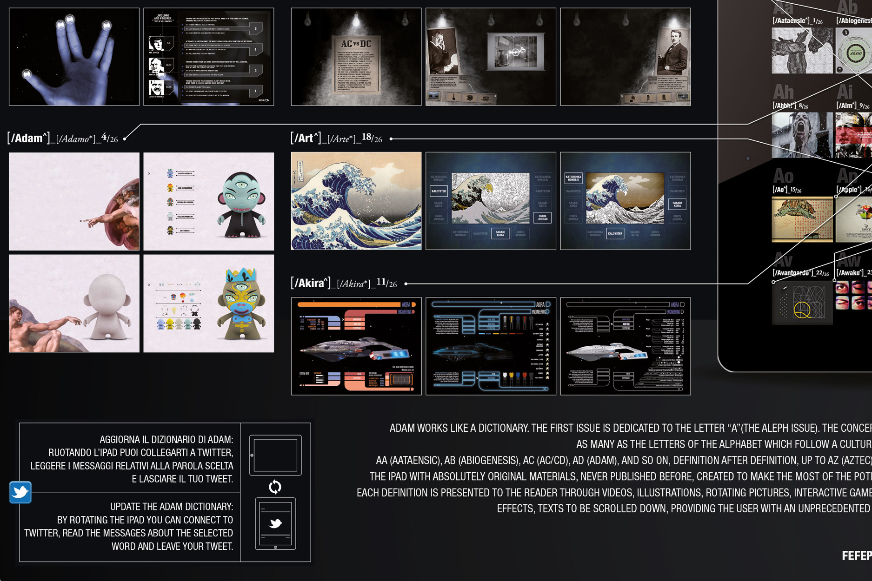
Task: Click the 'UPDATE THE ADAM DICTIONARY:' text
Action: (x=172, y=507)
